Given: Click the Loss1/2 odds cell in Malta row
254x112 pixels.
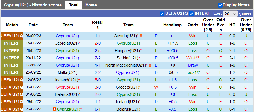Looking at the screenshot, I should [193, 72].
